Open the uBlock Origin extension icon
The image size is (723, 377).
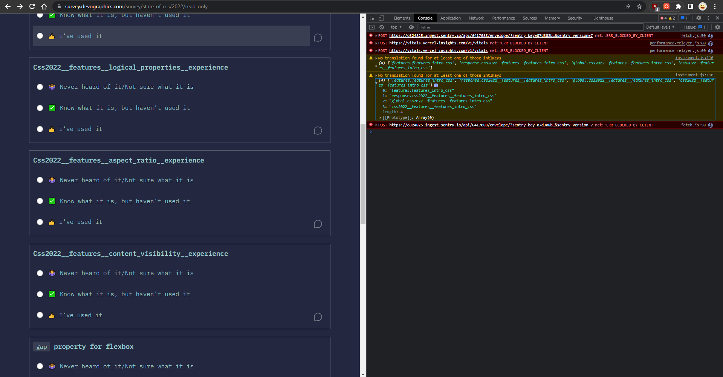pos(655,6)
